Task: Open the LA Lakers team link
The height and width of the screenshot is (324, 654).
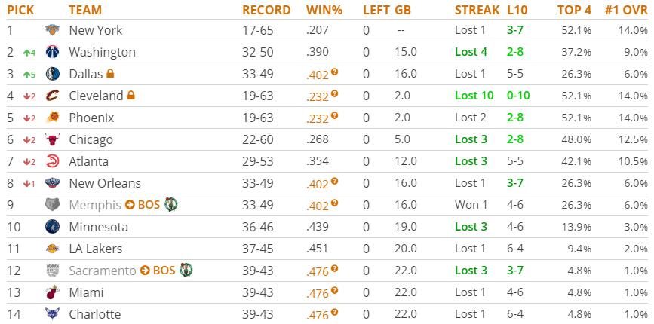Action: pos(95,249)
